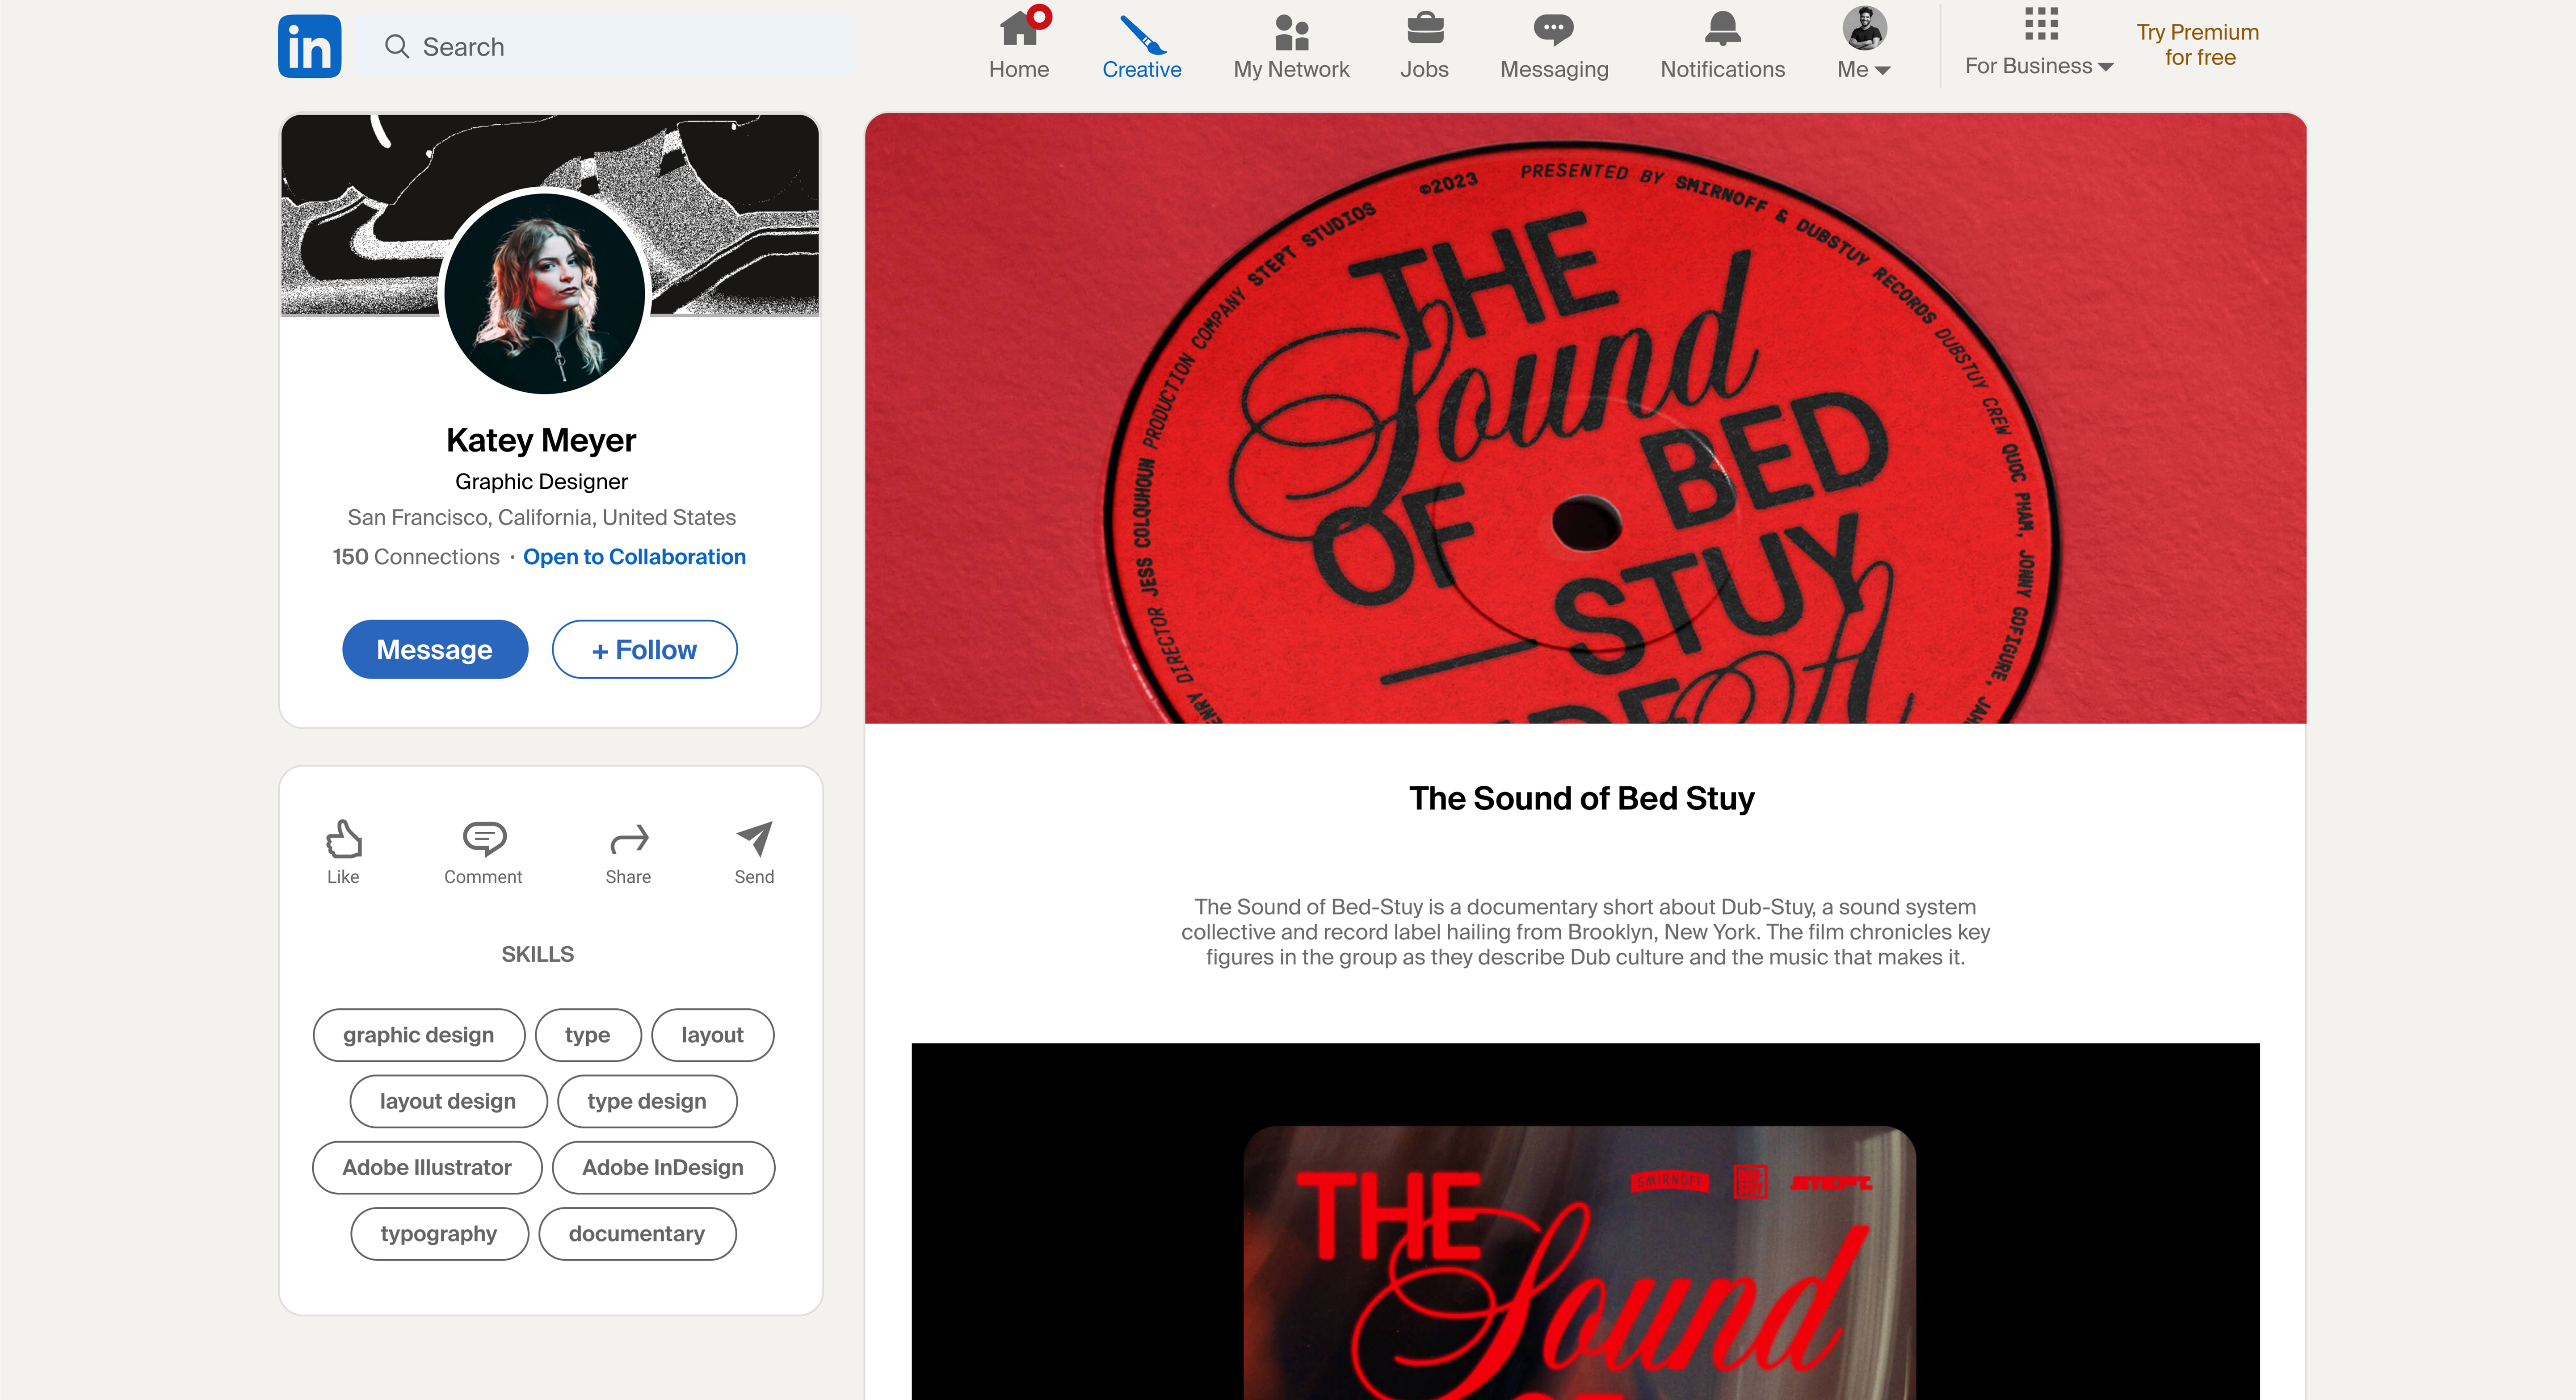This screenshot has width=2576, height=1400.
Task: Click the red notification badge on Home
Action: click(x=1040, y=16)
